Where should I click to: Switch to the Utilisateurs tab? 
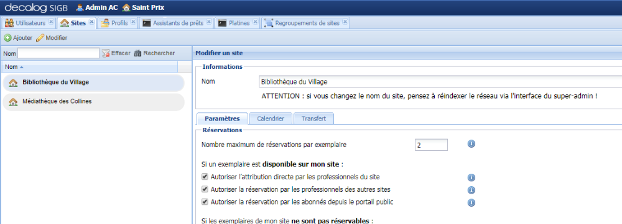[x=29, y=23]
